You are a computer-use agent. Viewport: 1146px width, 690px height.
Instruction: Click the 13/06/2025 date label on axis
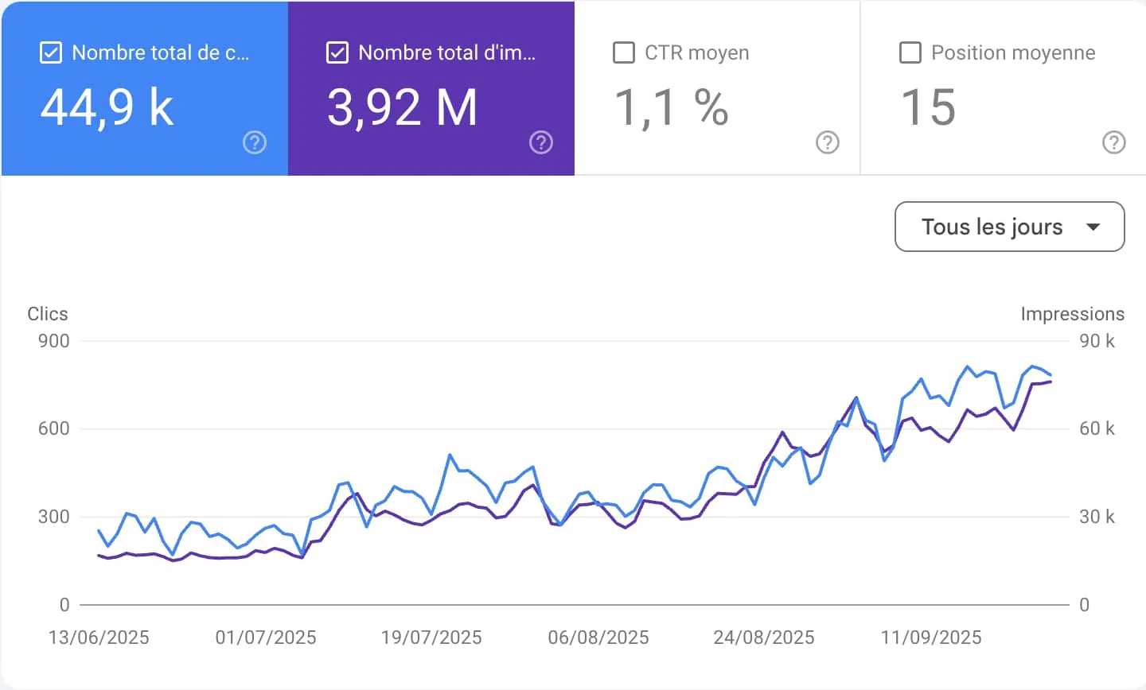[99, 638]
